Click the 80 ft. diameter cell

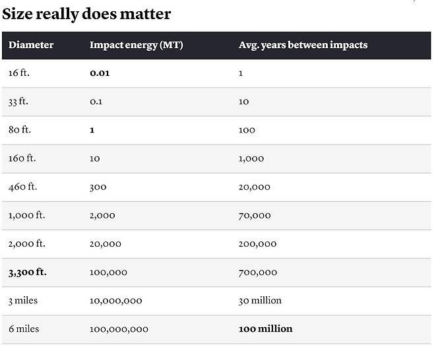coord(20,130)
